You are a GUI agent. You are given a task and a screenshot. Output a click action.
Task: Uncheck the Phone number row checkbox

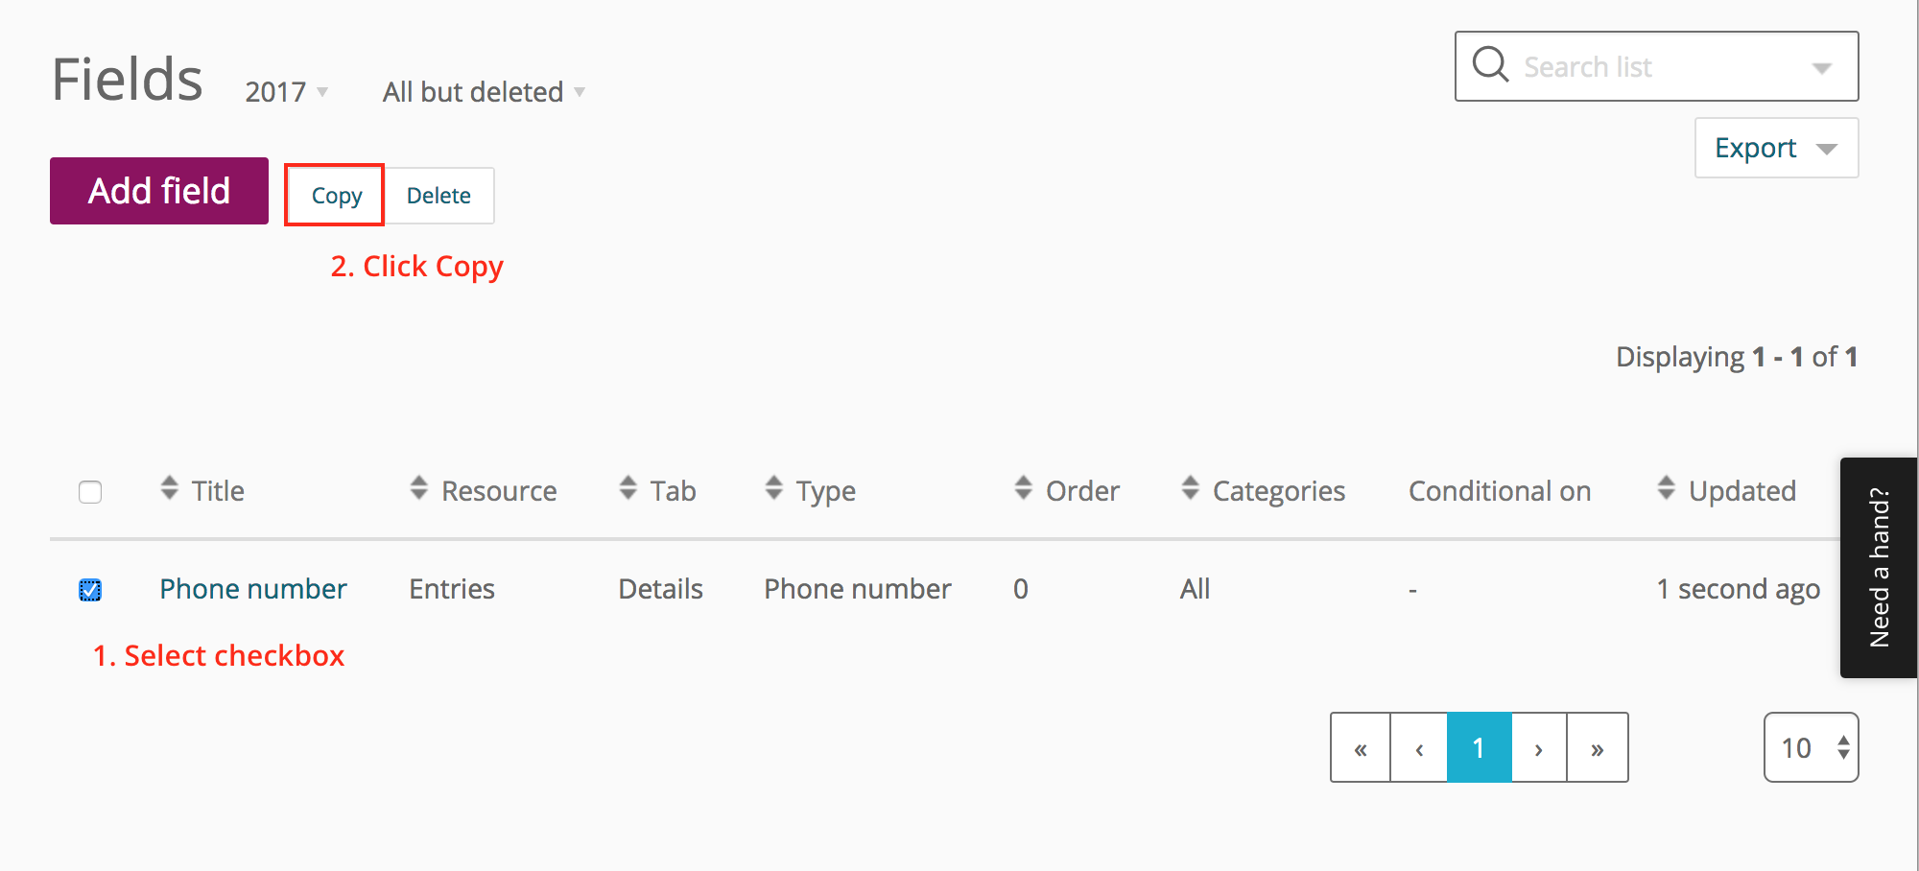pos(90,590)
